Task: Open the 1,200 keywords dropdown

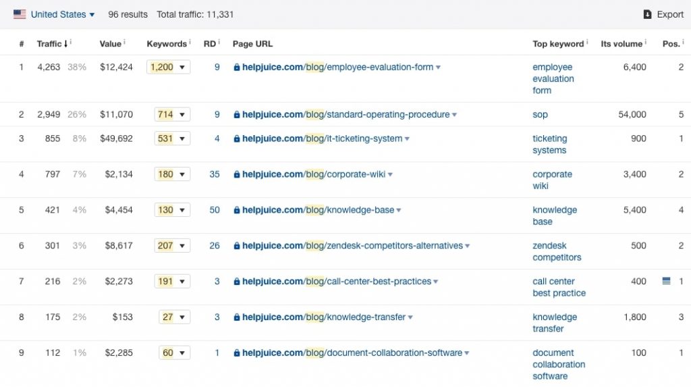Action: [168, 67]
